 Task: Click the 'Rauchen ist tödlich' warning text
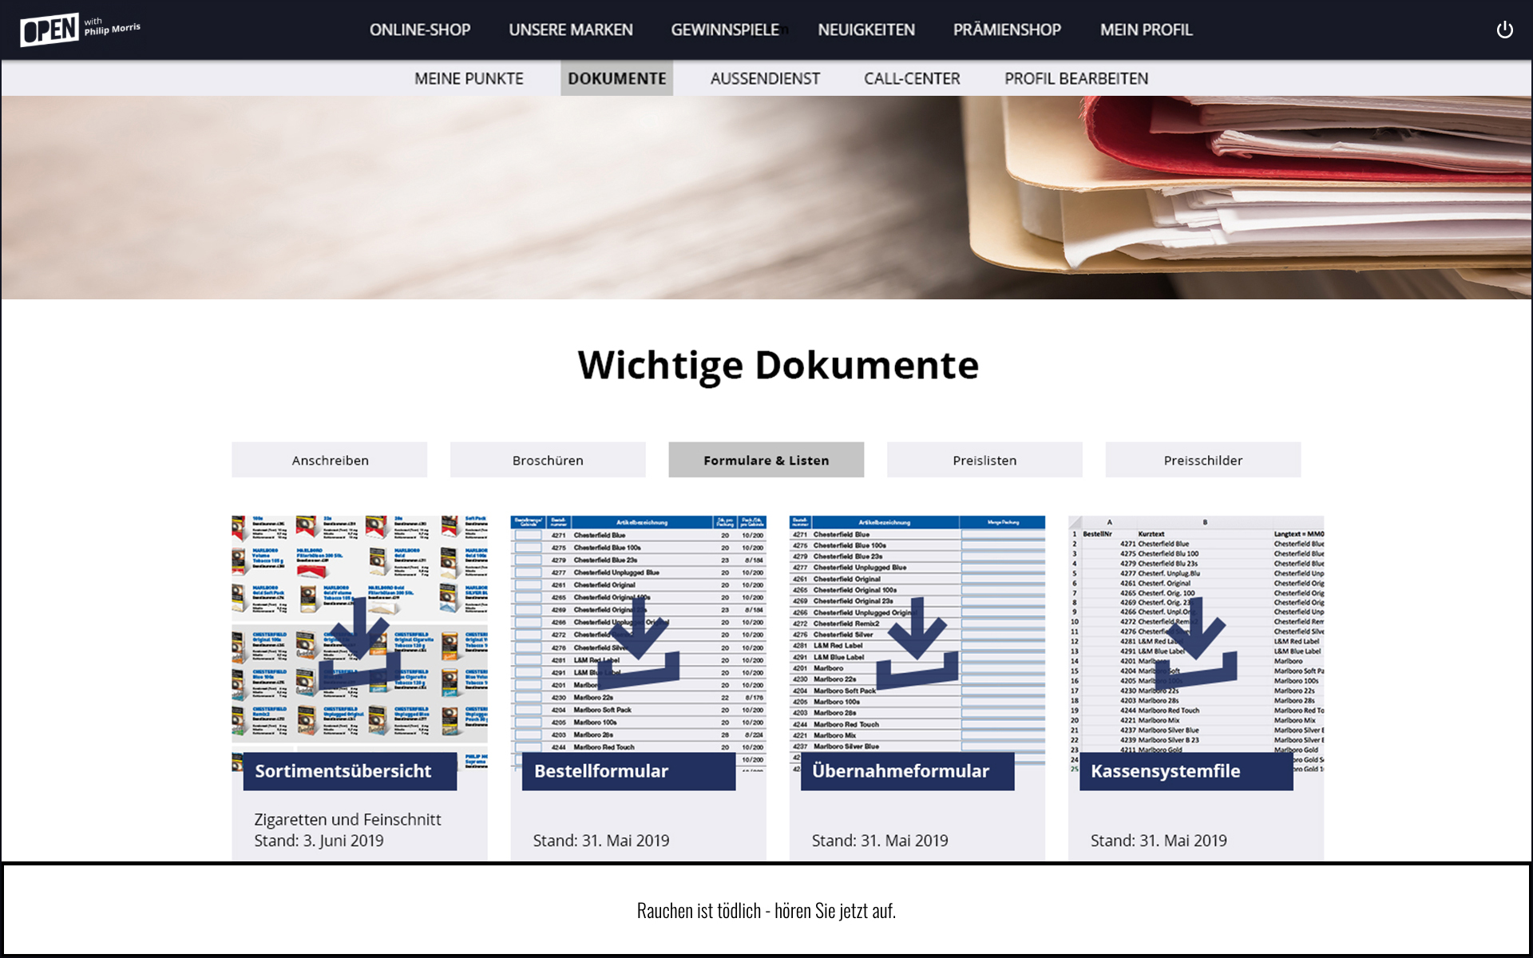coord(766,910)
